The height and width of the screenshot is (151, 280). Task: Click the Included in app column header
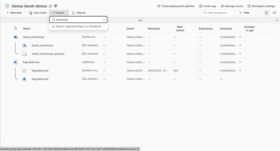point(249,29)
